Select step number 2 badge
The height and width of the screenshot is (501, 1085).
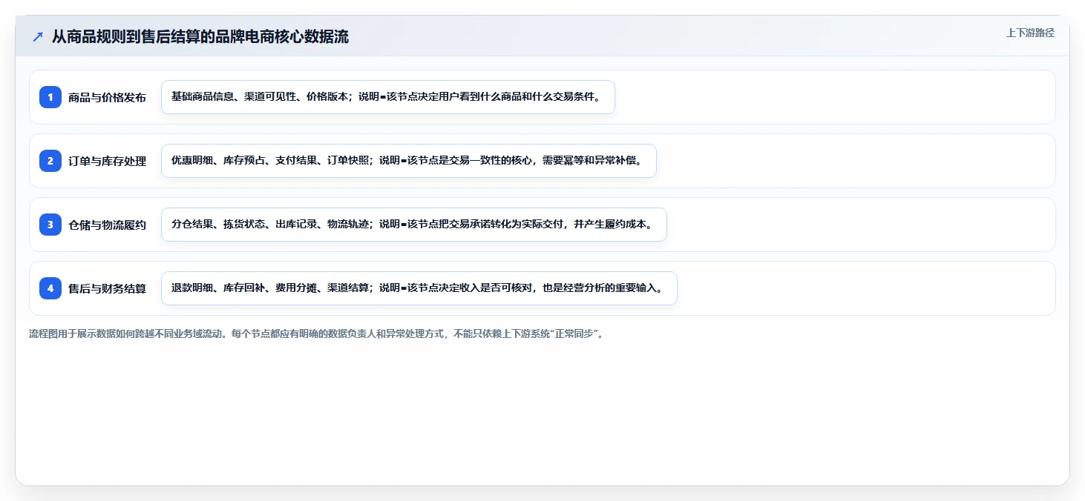(x=50, y=161)
